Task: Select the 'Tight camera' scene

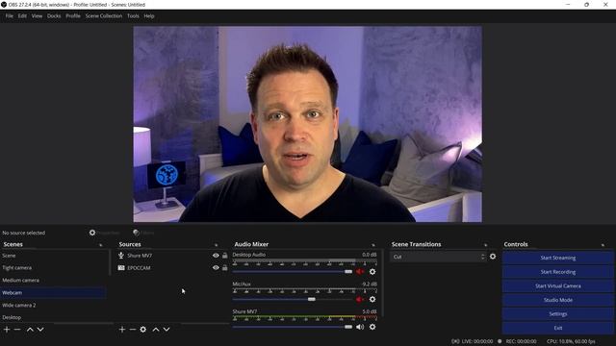Action: 53,268
